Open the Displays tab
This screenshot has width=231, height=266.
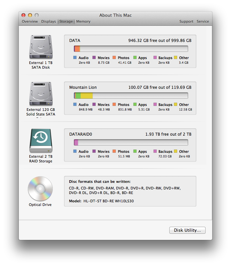pos(49,21)
